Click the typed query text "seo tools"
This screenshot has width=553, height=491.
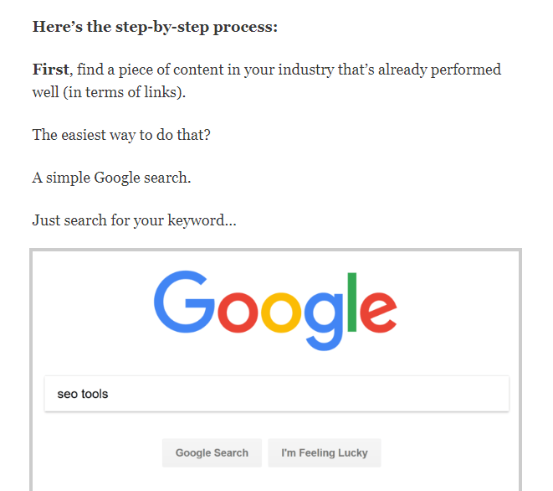pos(82,394)
